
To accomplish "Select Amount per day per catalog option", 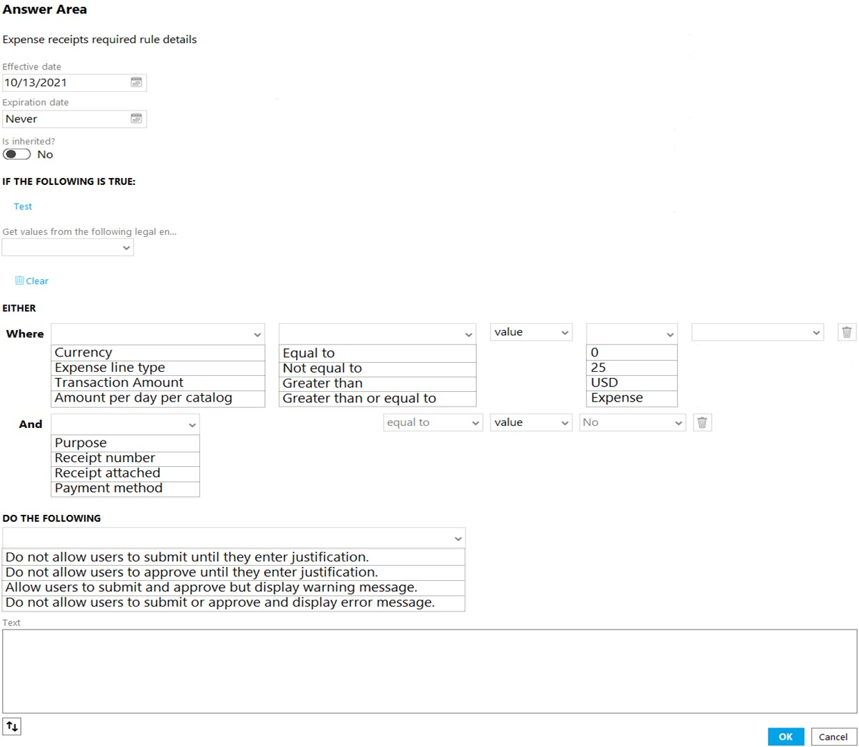I will click(158, 398).
